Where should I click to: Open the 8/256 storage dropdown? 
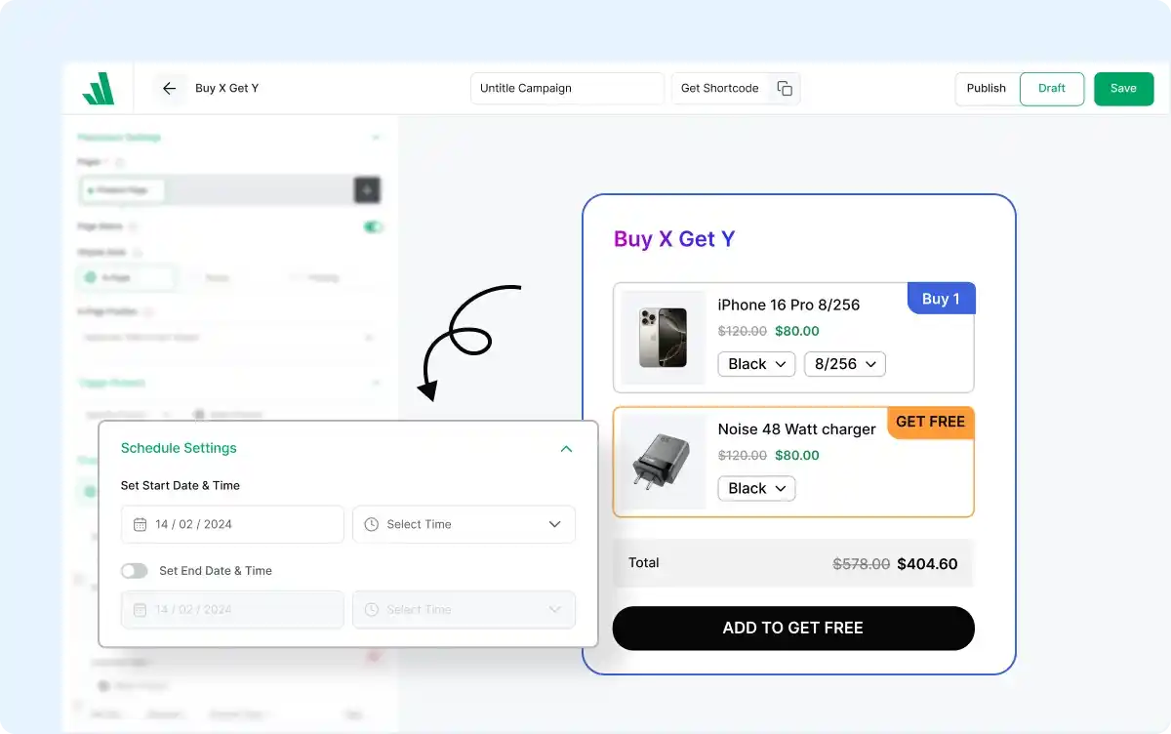(x=845, y=364)
